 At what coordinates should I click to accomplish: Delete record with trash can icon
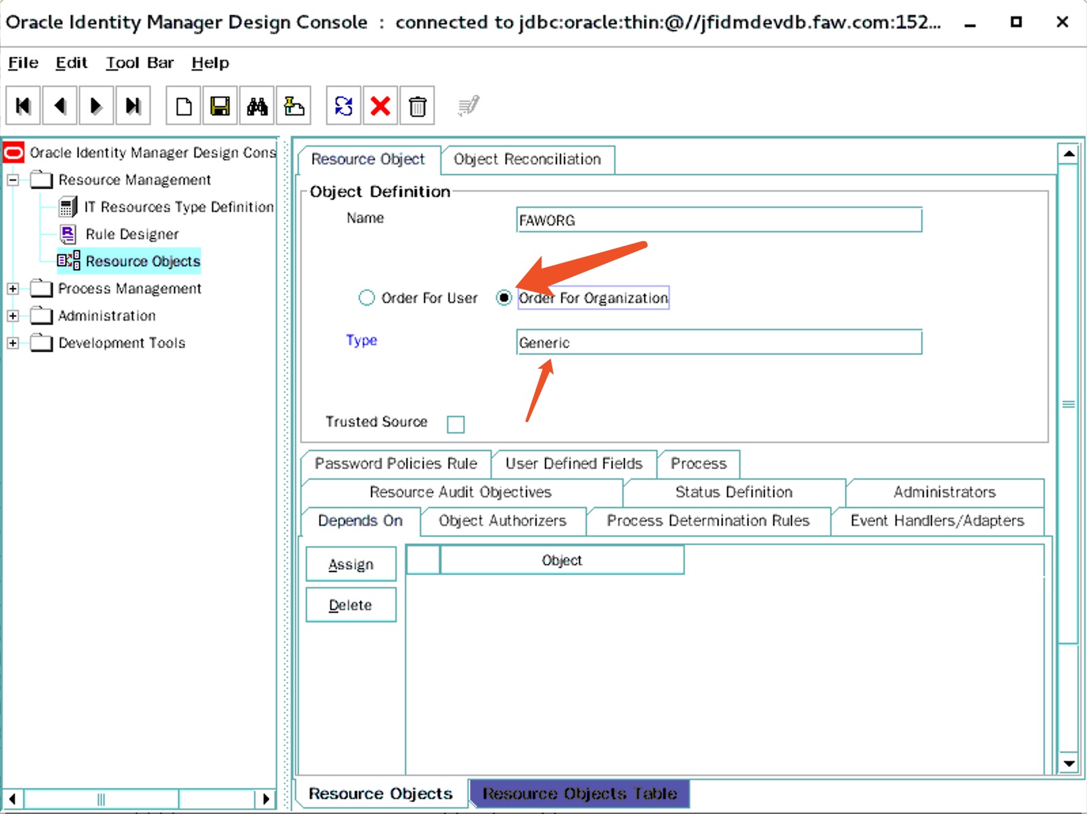tap(417, 106)
